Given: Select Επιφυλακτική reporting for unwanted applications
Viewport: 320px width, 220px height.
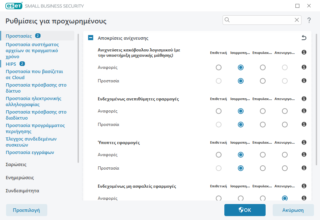Looking at the screenshot, I should (262, 111).
